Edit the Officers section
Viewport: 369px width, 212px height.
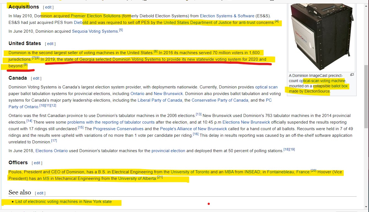pyautogui.click(x=37, y=163)
